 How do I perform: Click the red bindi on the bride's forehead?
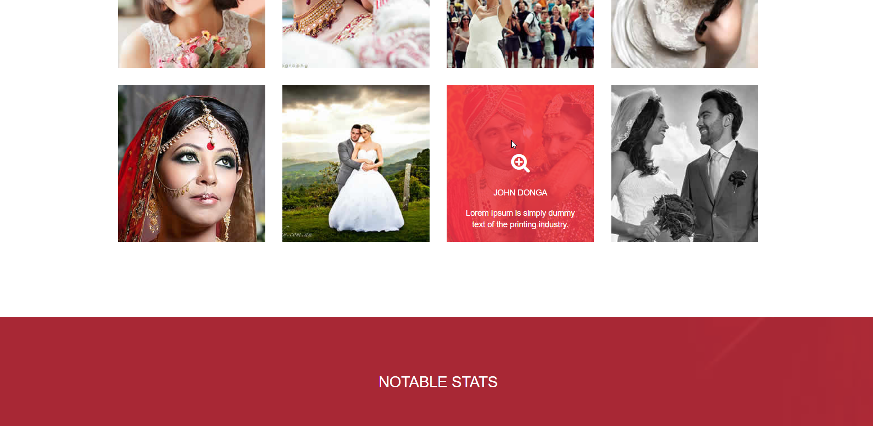210,146
